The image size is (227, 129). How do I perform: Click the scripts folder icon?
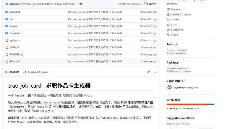coord(7,26)
